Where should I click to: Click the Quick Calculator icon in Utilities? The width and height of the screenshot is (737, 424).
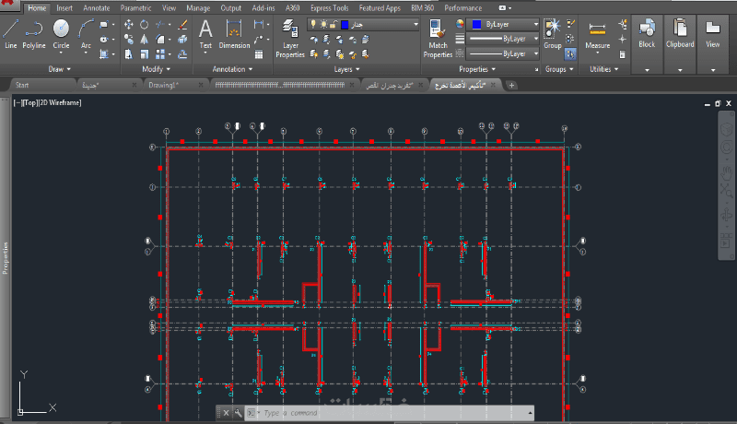(x=623, y=54)
